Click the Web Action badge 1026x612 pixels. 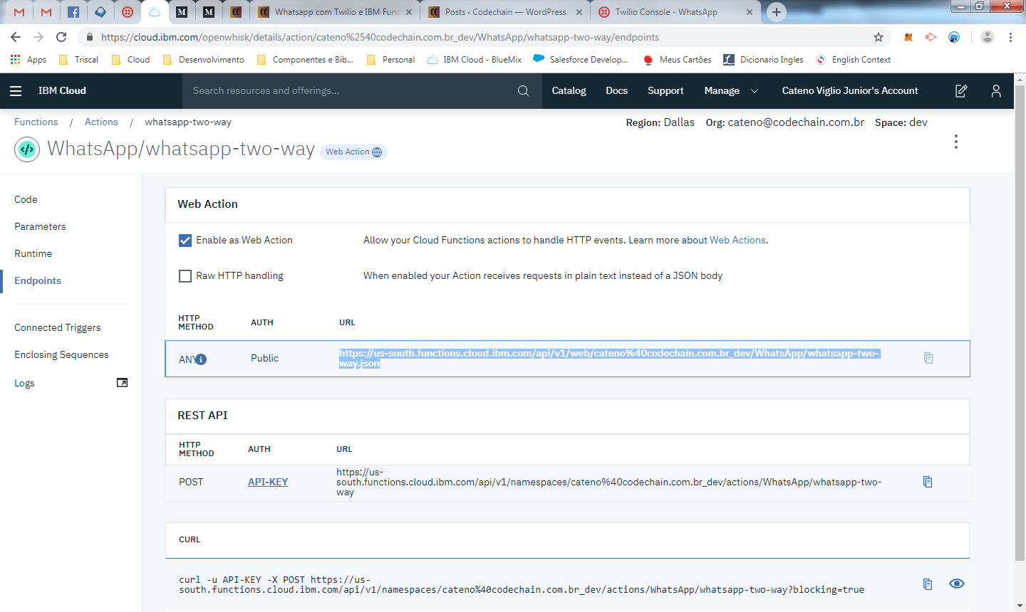[x=353, y=152]
